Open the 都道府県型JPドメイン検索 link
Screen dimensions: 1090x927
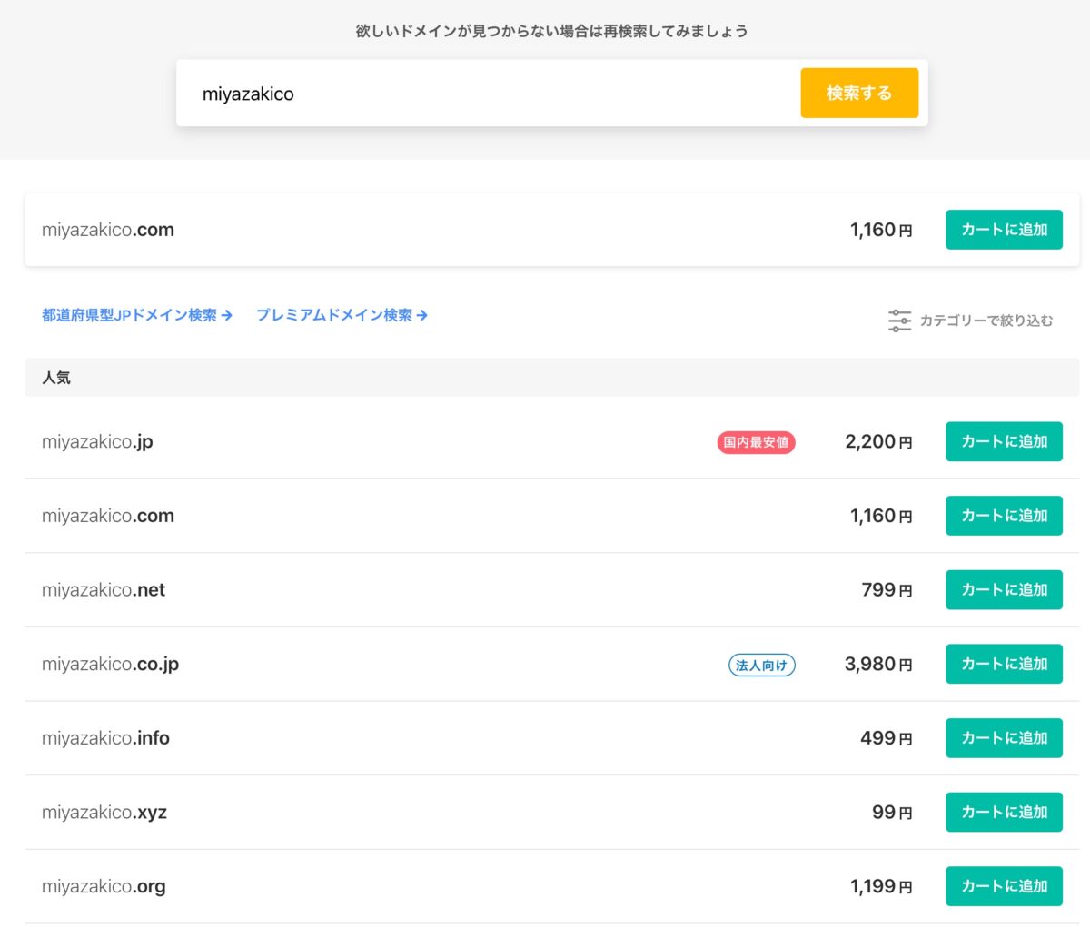tap(127, 315)
